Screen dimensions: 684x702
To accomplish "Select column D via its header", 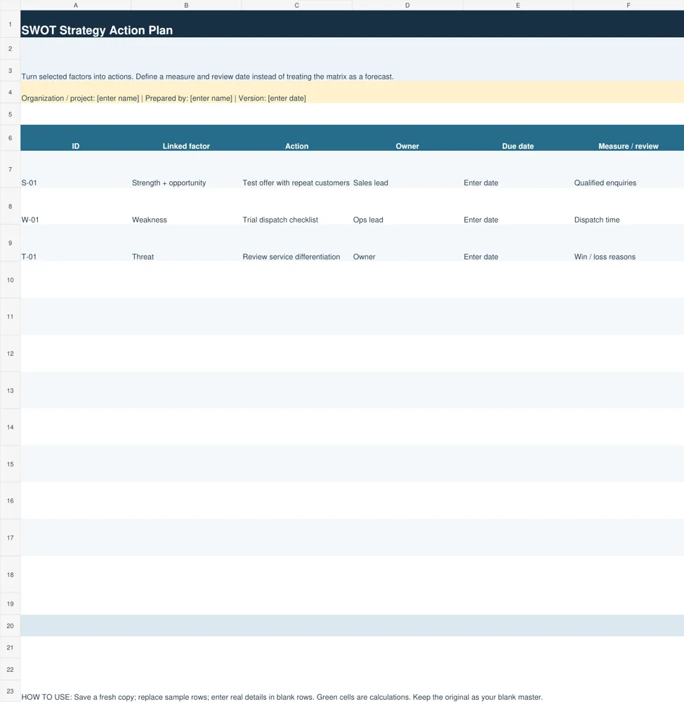I will click(x=407, y=6).
